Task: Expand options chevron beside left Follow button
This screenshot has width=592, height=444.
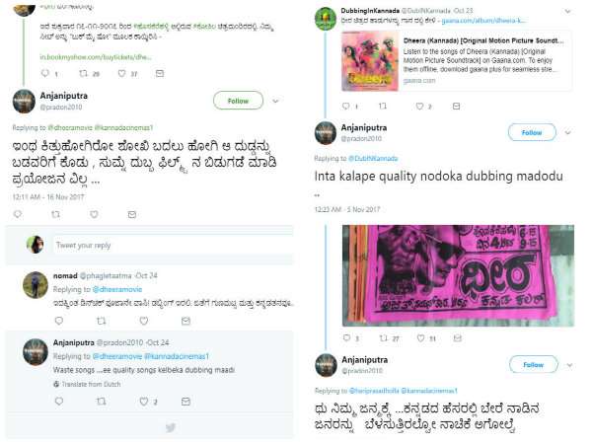Action: (x=275, y=101)
